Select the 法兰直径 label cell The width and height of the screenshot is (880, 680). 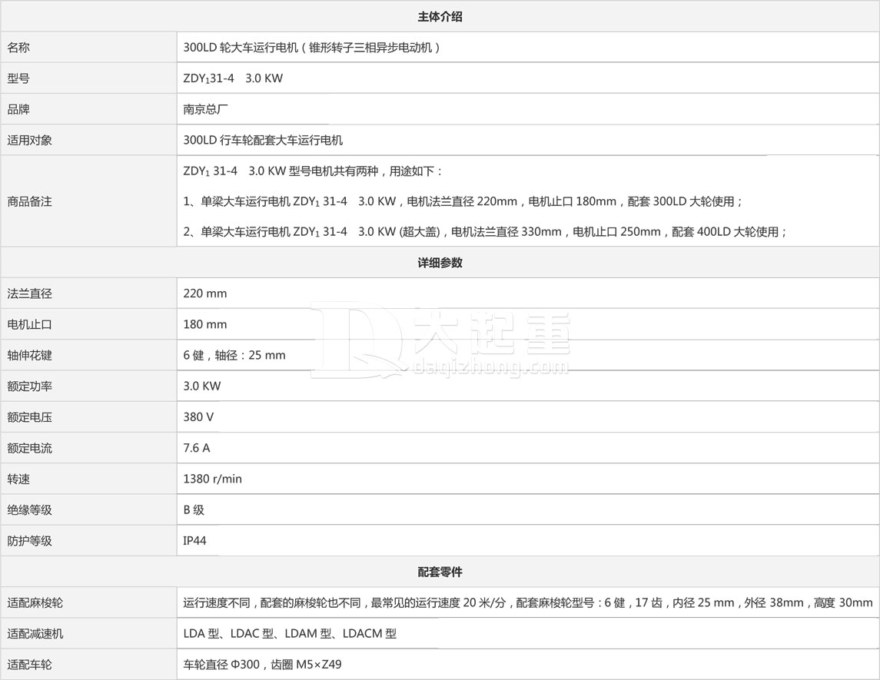88,293
